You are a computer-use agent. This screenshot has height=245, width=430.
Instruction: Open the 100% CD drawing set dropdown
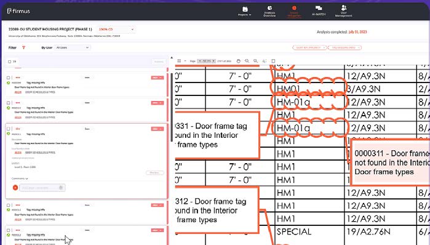tap(116, 30)
